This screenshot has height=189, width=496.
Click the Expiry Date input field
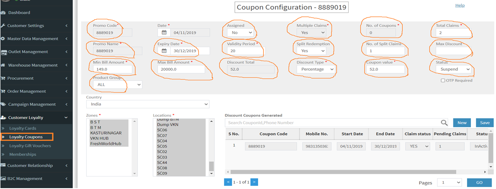tap(190, 51)
